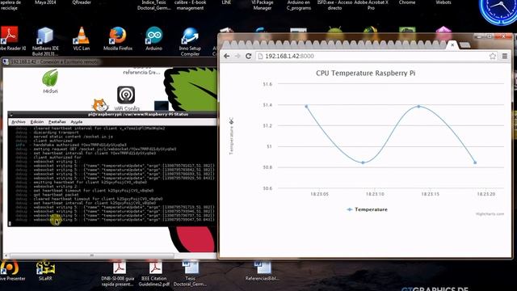Click CPU Temperature Raspberry Pi chart title
The height and width of the screenshot is (291, 517).
[x=365, y=73]
